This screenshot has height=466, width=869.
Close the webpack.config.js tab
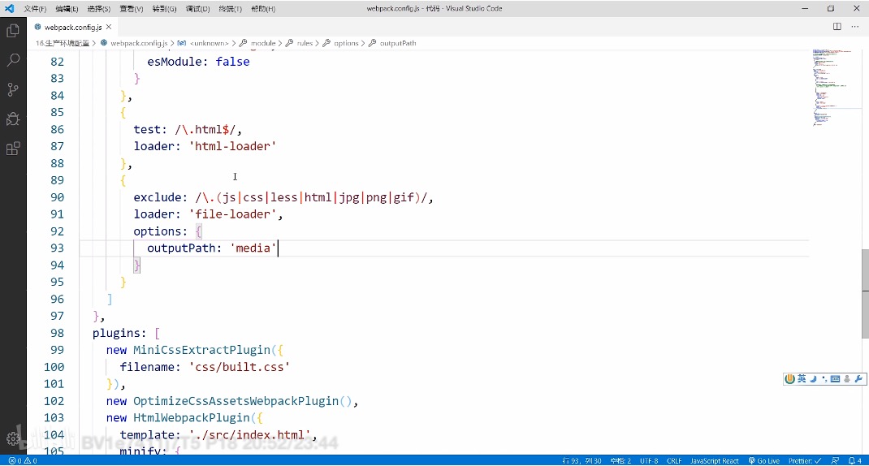[x=109, y=27]
